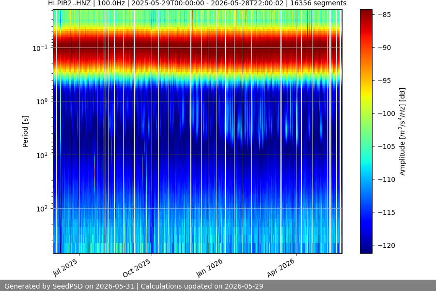Click the 10¹ period tick label
This screenshot has height=291, width=436.
[x=42, y=155]
